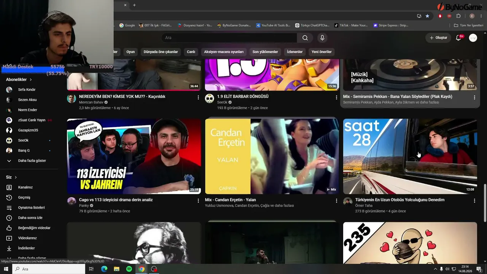This screenshot has height=274, width=487.
Task: Start voice search with the microphone icon
Action: click(x=322, y=38)
